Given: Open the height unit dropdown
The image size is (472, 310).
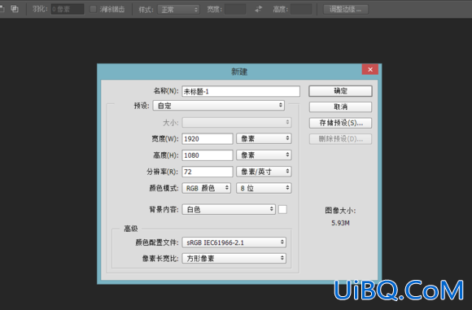Looking at the screenshot, I should pos(264,155).
